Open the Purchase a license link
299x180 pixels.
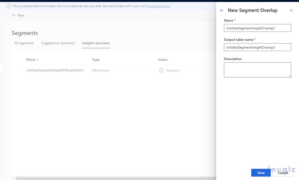[158, 6]
